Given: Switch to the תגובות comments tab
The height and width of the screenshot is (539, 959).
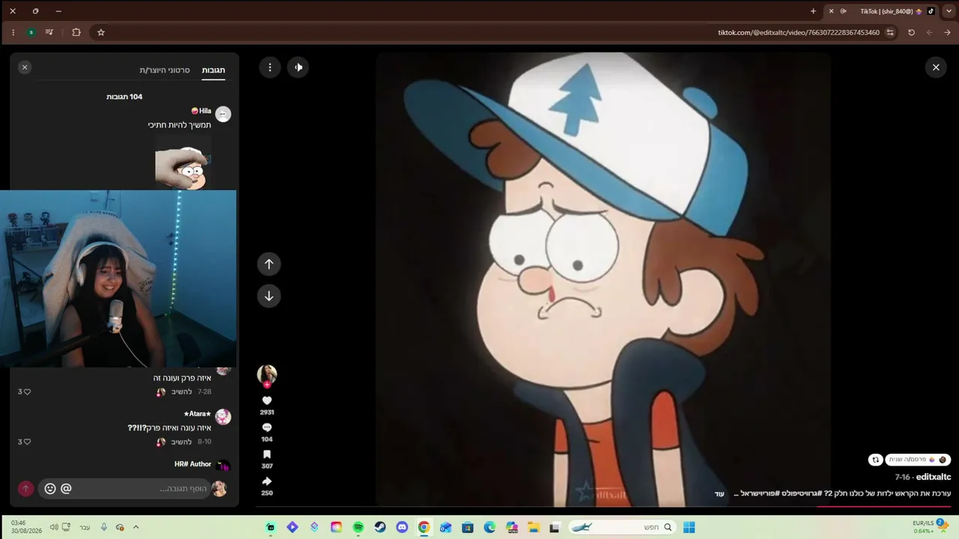Looking at the screenshot, I should 214,70.
